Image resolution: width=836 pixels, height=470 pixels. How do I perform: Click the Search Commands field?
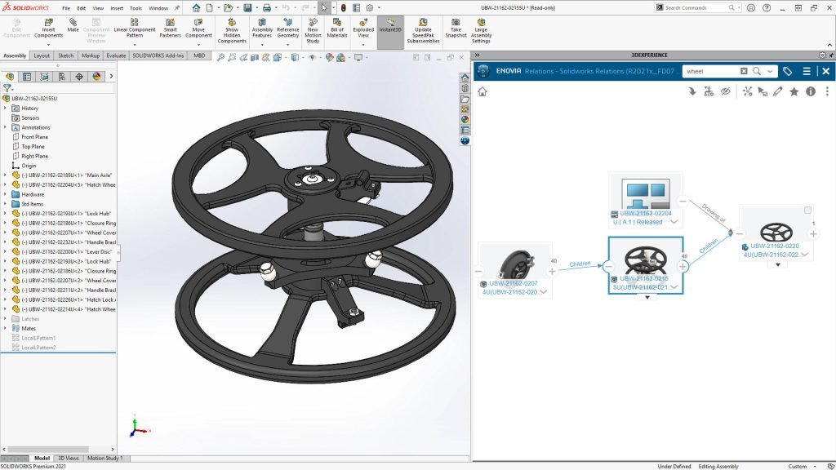pos(697,8)
